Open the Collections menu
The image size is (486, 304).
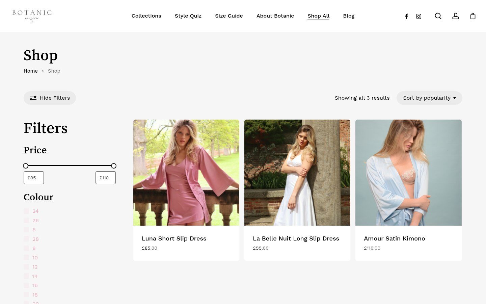[x=146, y=16]
